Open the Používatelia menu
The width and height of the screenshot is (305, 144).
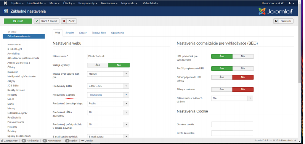point(37,3)
